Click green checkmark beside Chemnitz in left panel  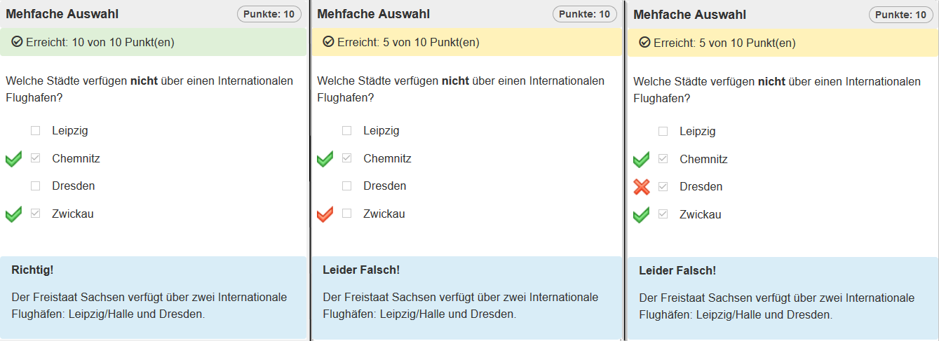coord(13,159)
